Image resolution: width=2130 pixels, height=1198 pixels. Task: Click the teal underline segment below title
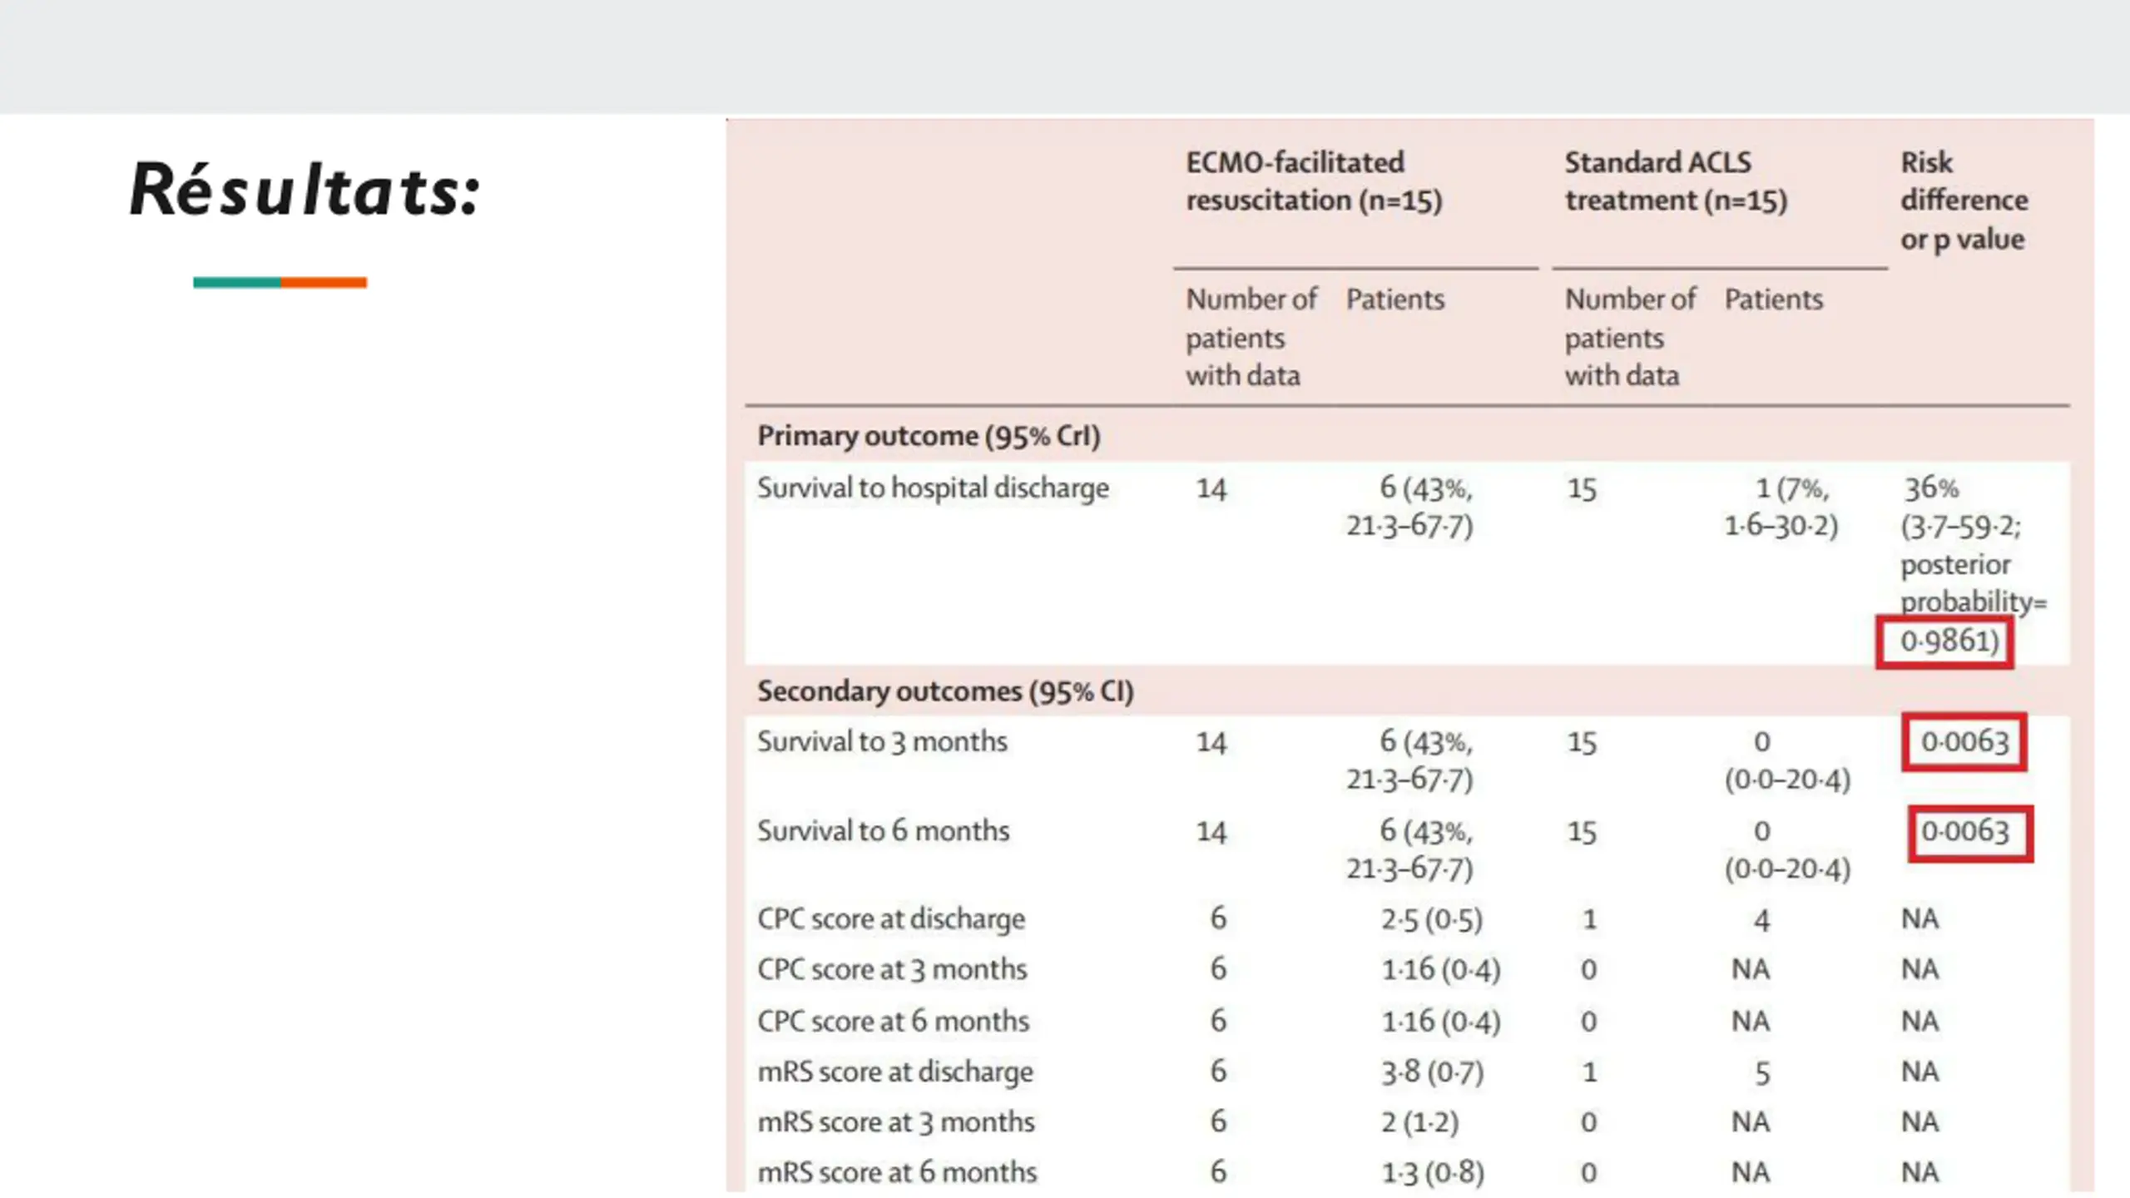237,283
